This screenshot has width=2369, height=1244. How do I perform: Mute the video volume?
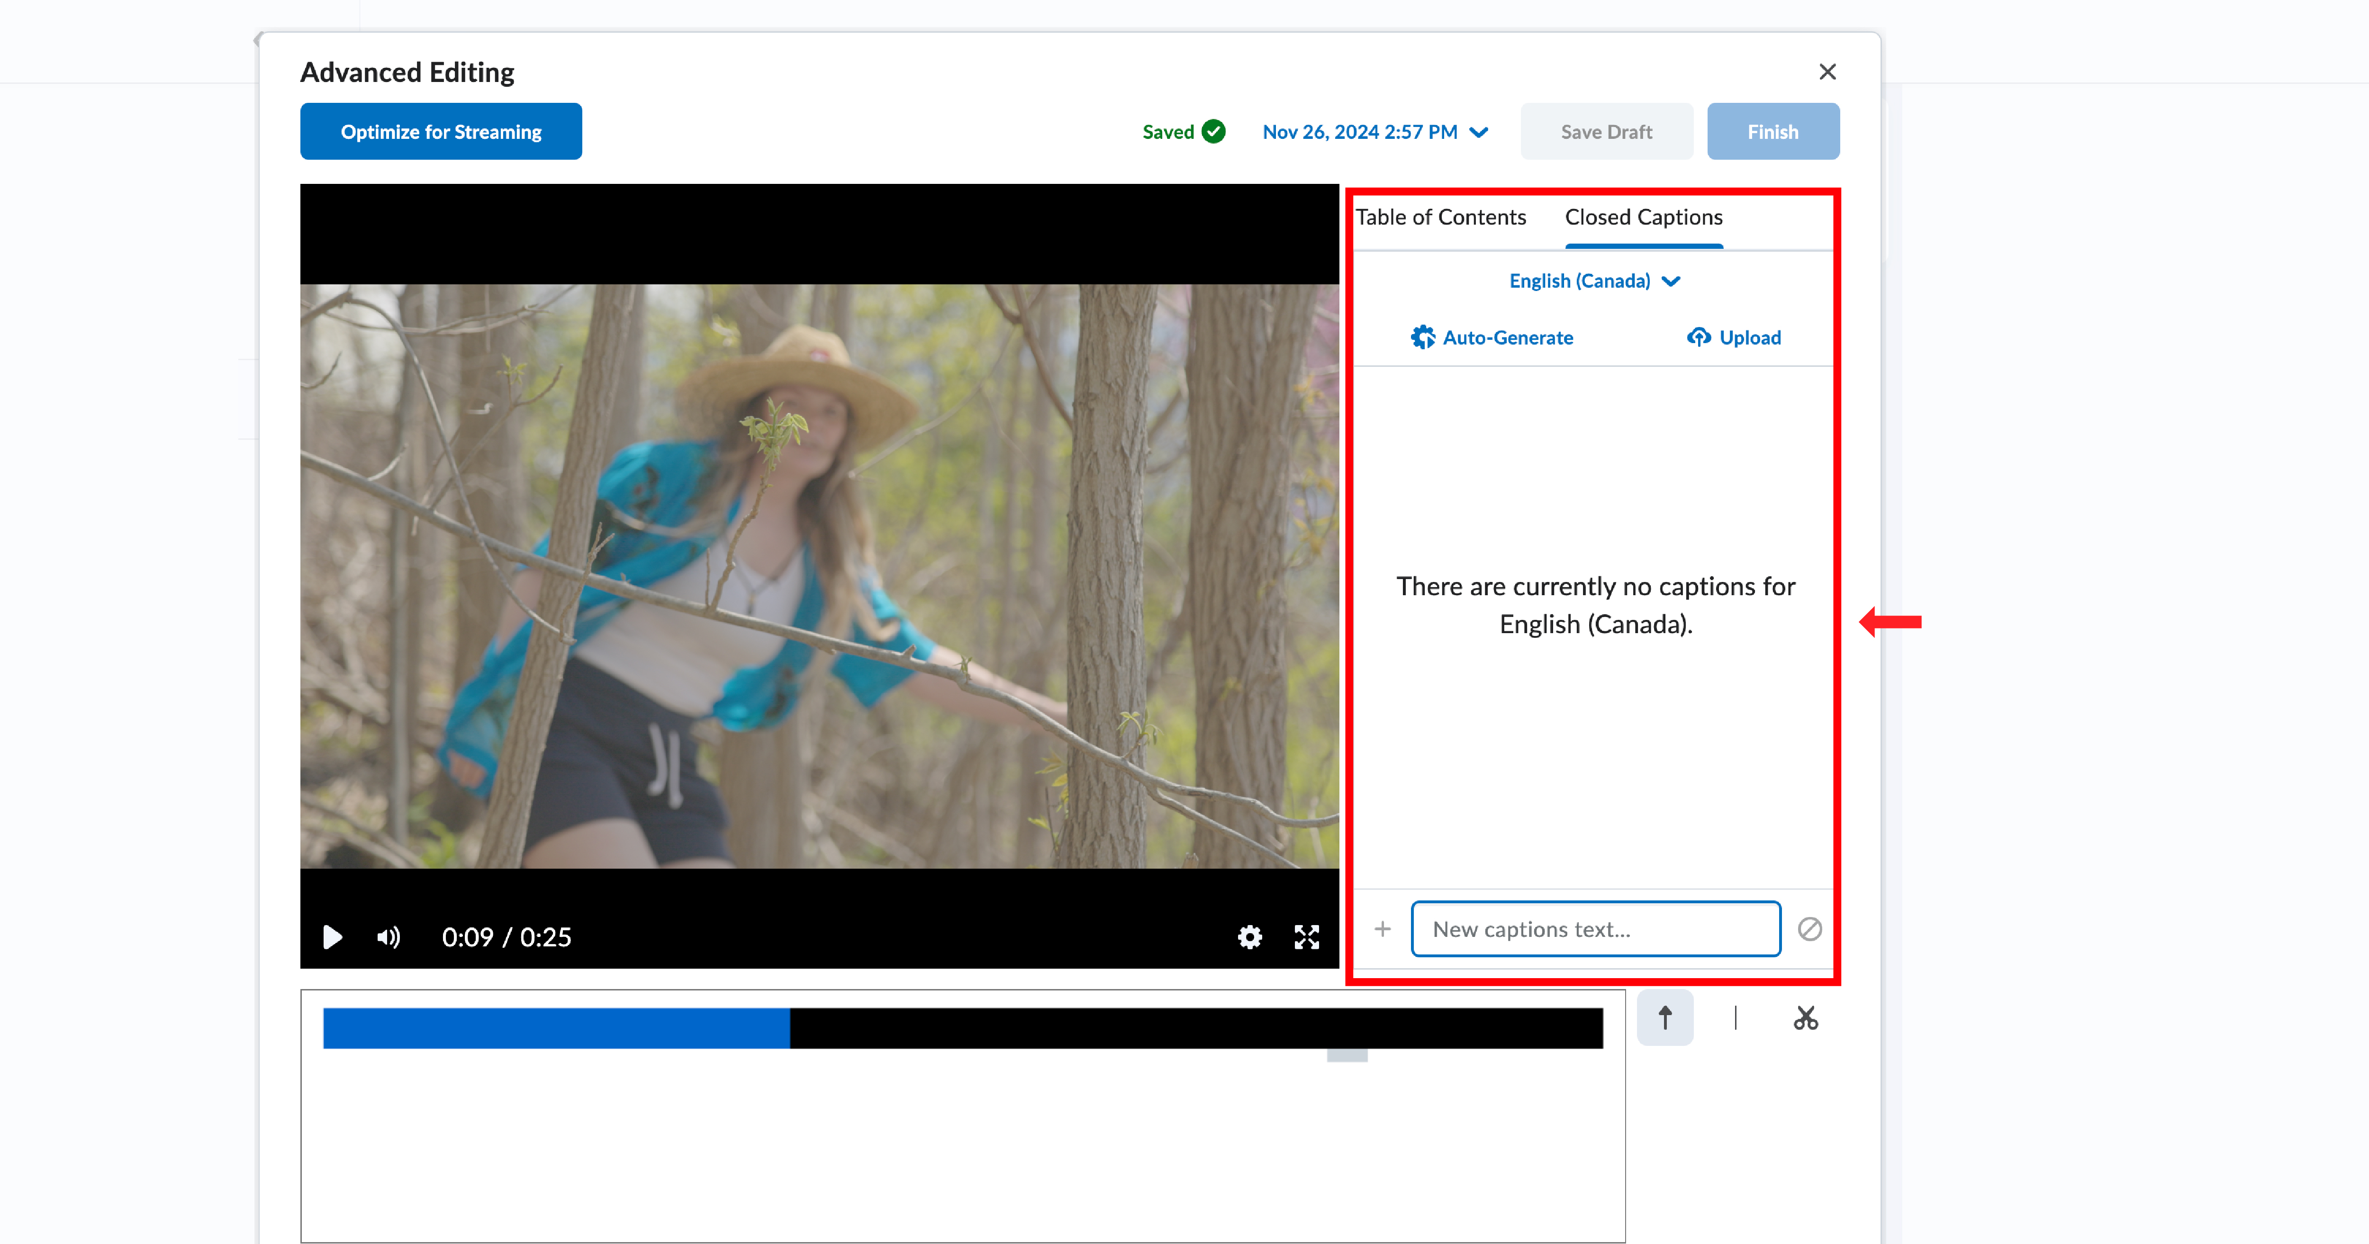pos(388,937)
